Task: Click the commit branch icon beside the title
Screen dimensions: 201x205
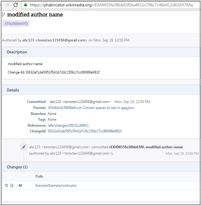Action: coord(4,15)
